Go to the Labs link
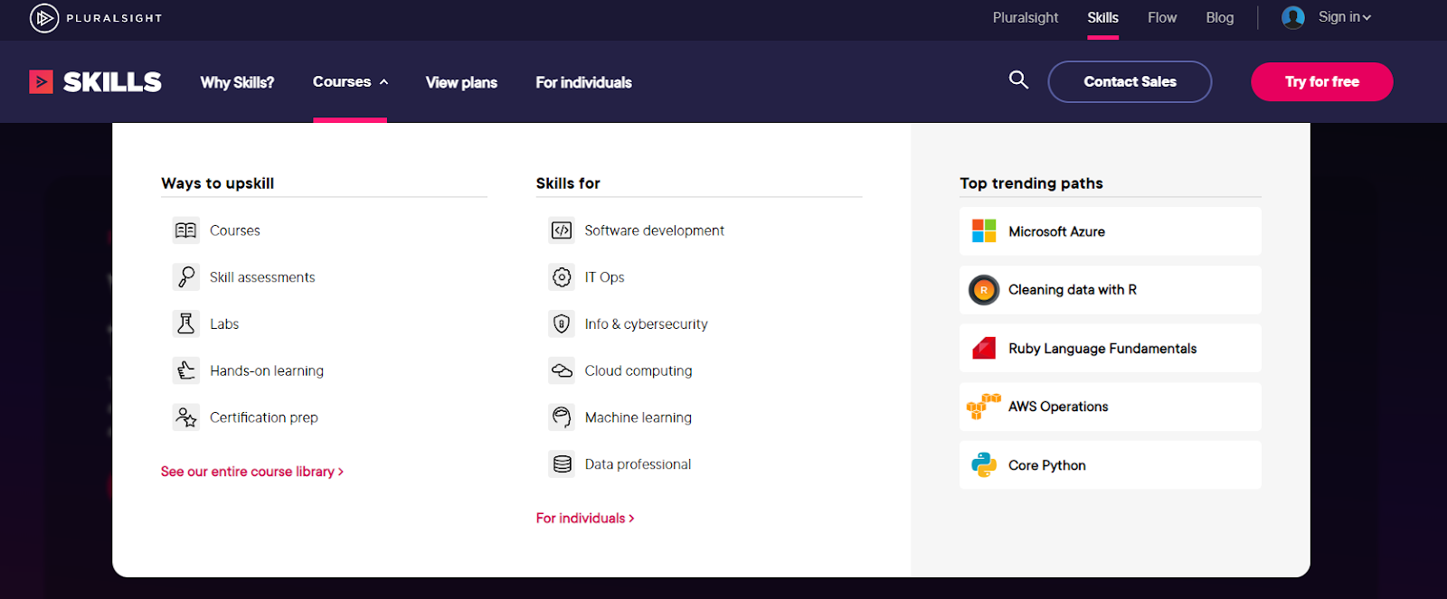The height and width of the screenshot is (599, 1447). [224, 323]
